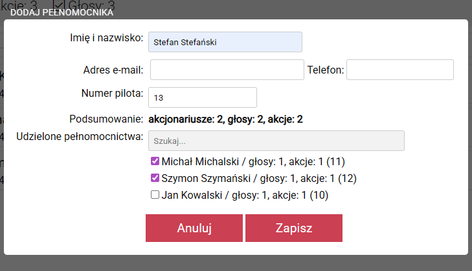Save with the Zapisz button
The height and width of the screenshot is (271, 472).
point(294,228)
